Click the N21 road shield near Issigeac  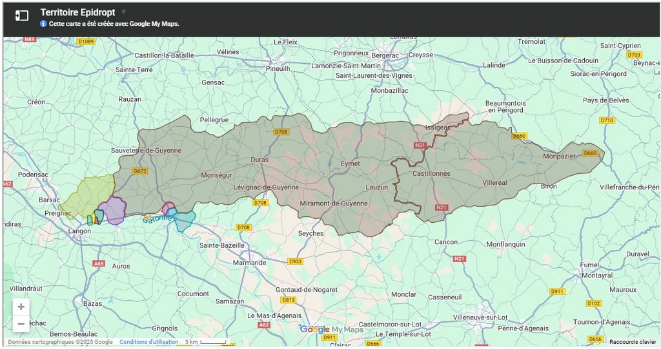tap(421, 146)
